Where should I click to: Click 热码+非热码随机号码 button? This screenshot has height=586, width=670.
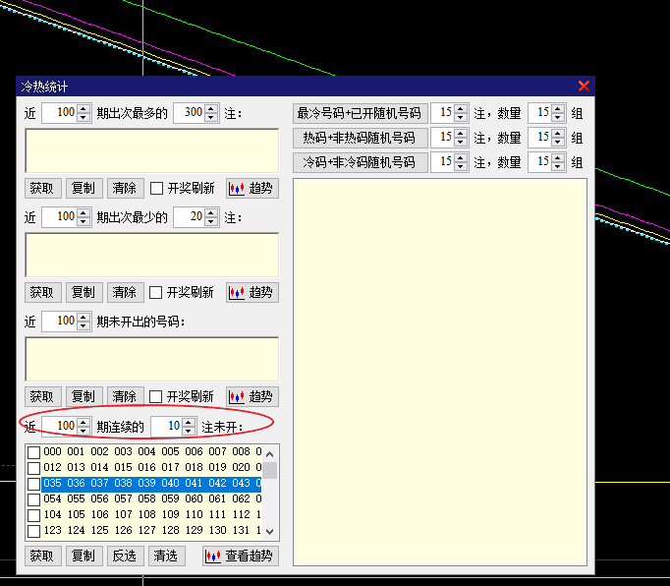[x=360, y=138]
